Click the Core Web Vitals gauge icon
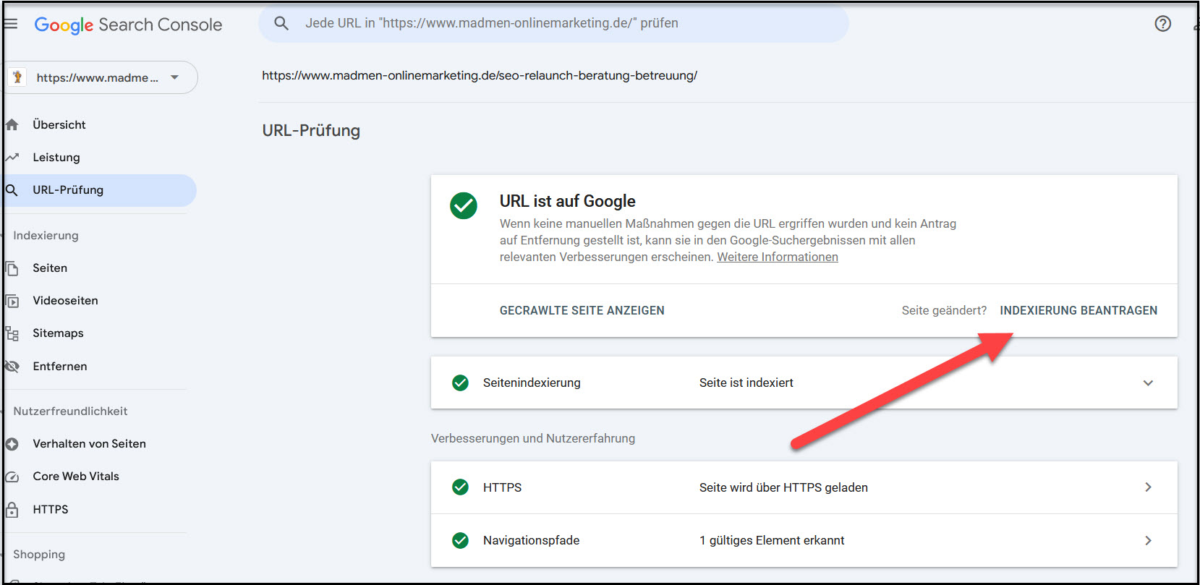 coord(12,477)
